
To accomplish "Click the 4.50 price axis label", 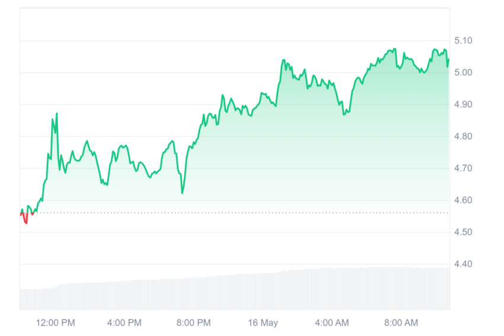I will [x=463, y=232].
